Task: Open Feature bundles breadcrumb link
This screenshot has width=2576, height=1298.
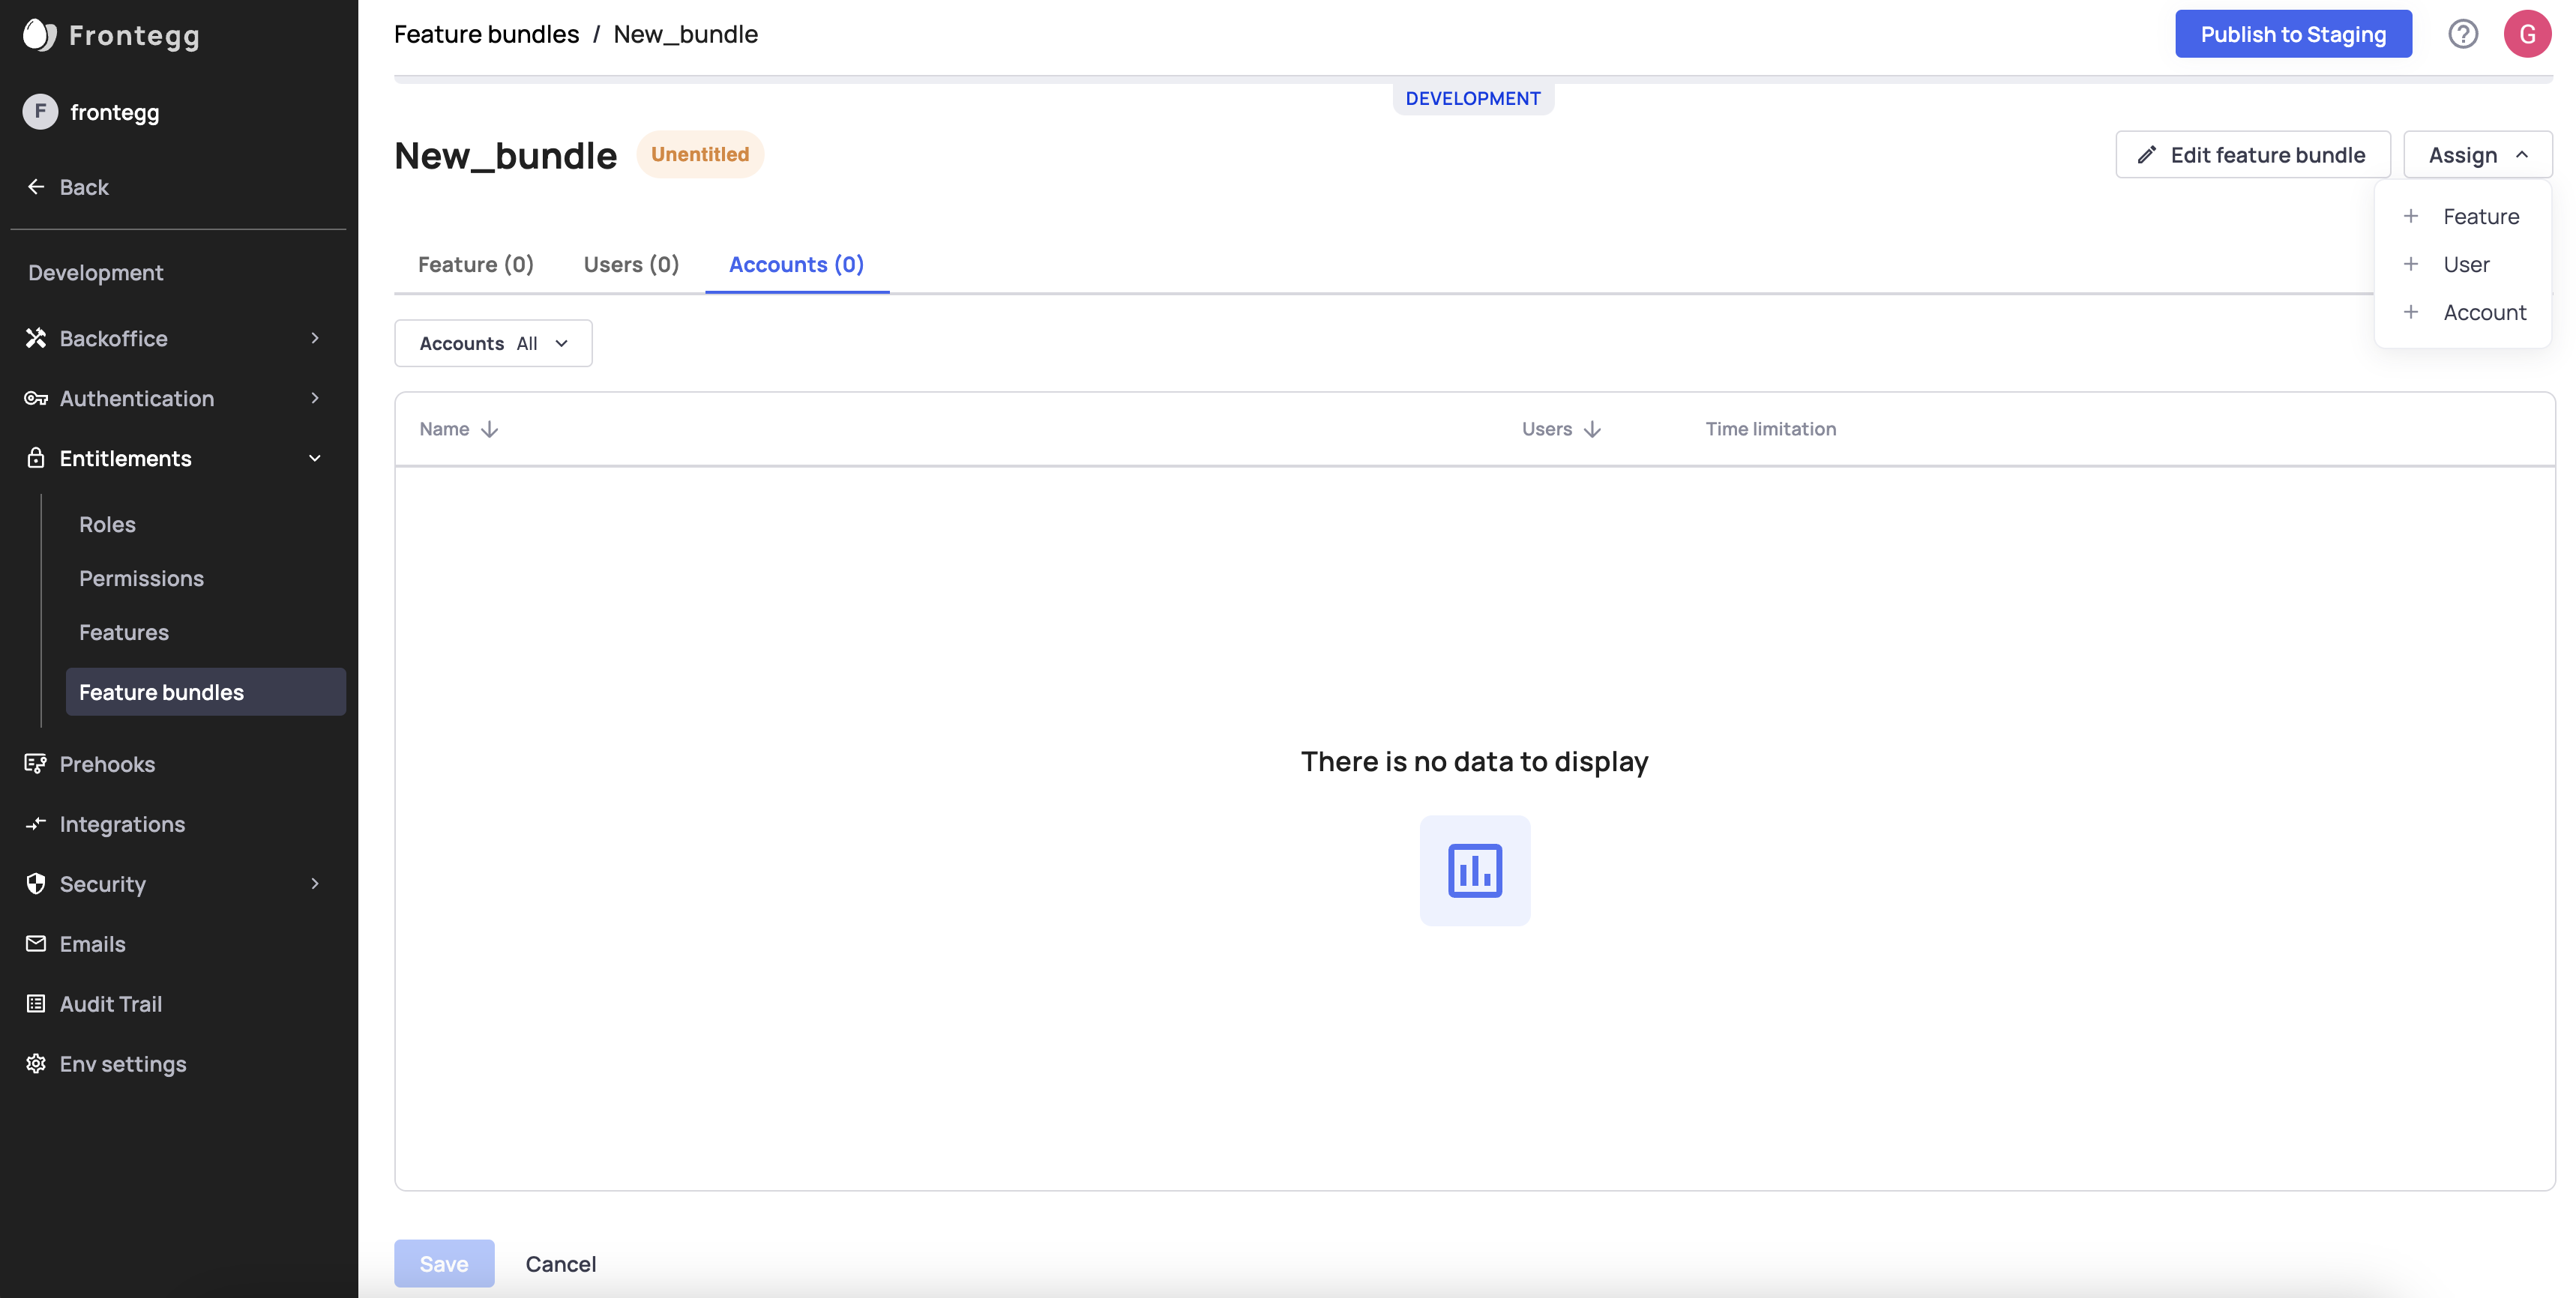Action: point(486,34)
